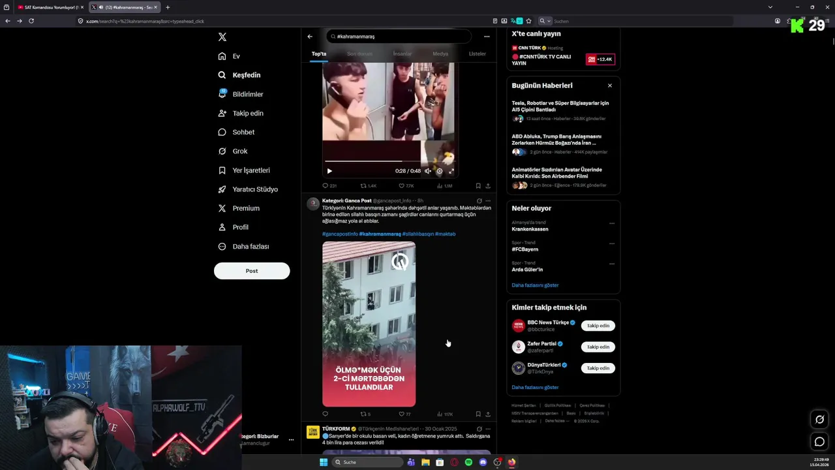Repost the Ganca Post tweet with 5 reposts
The width and height of the screenshot is (835, 470).
point(365,414)
